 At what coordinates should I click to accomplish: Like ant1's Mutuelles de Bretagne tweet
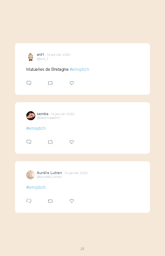tap(72, 83)
